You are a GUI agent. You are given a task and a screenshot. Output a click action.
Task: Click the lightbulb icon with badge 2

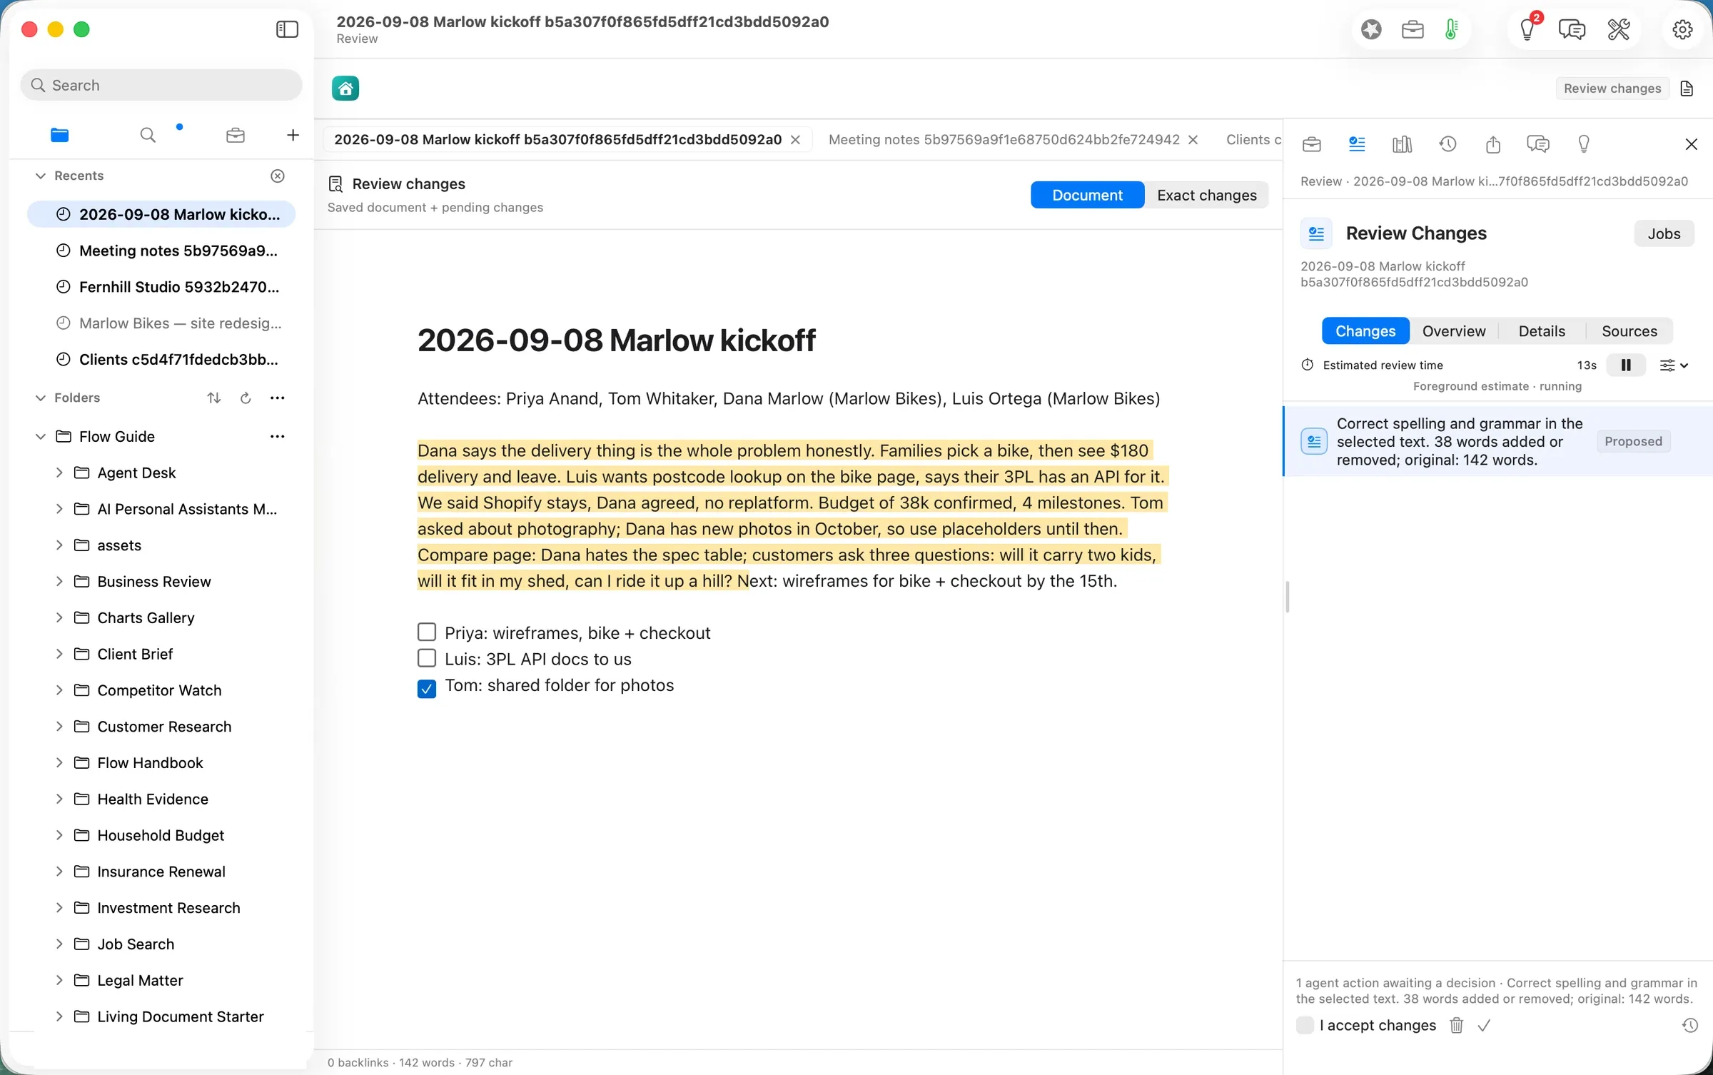tap(1527, 29)
